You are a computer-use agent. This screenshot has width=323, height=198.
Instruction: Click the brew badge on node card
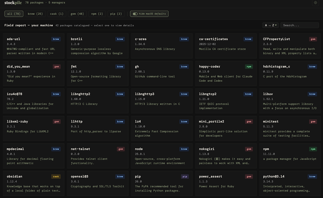pyautogui.click(x=184, y=149)
